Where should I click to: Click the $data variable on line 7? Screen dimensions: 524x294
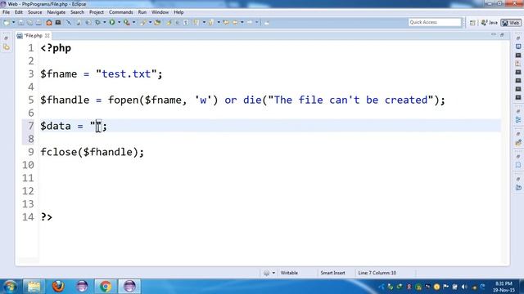[56, 126]
